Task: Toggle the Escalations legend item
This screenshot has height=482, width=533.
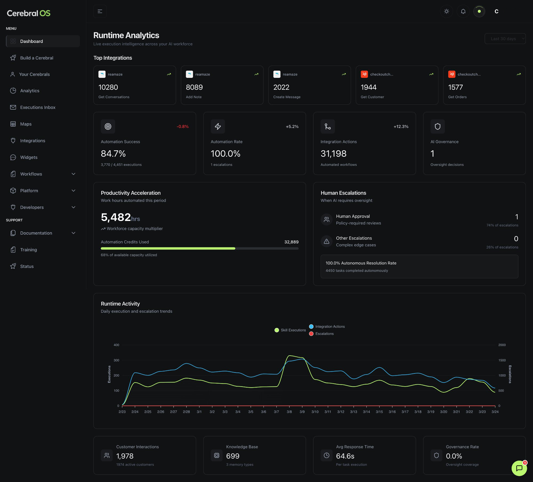Action: tap(322, 334)
